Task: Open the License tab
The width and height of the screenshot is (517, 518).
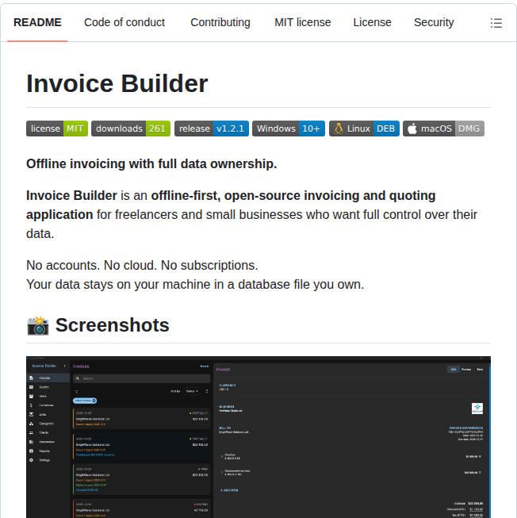Action: pos(372,22)
